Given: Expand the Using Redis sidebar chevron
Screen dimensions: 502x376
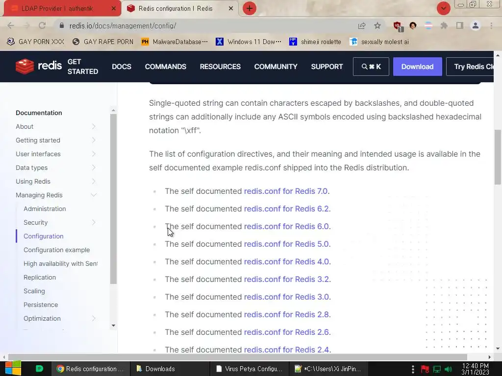Looking at the screenshot, I should point(94,181).
